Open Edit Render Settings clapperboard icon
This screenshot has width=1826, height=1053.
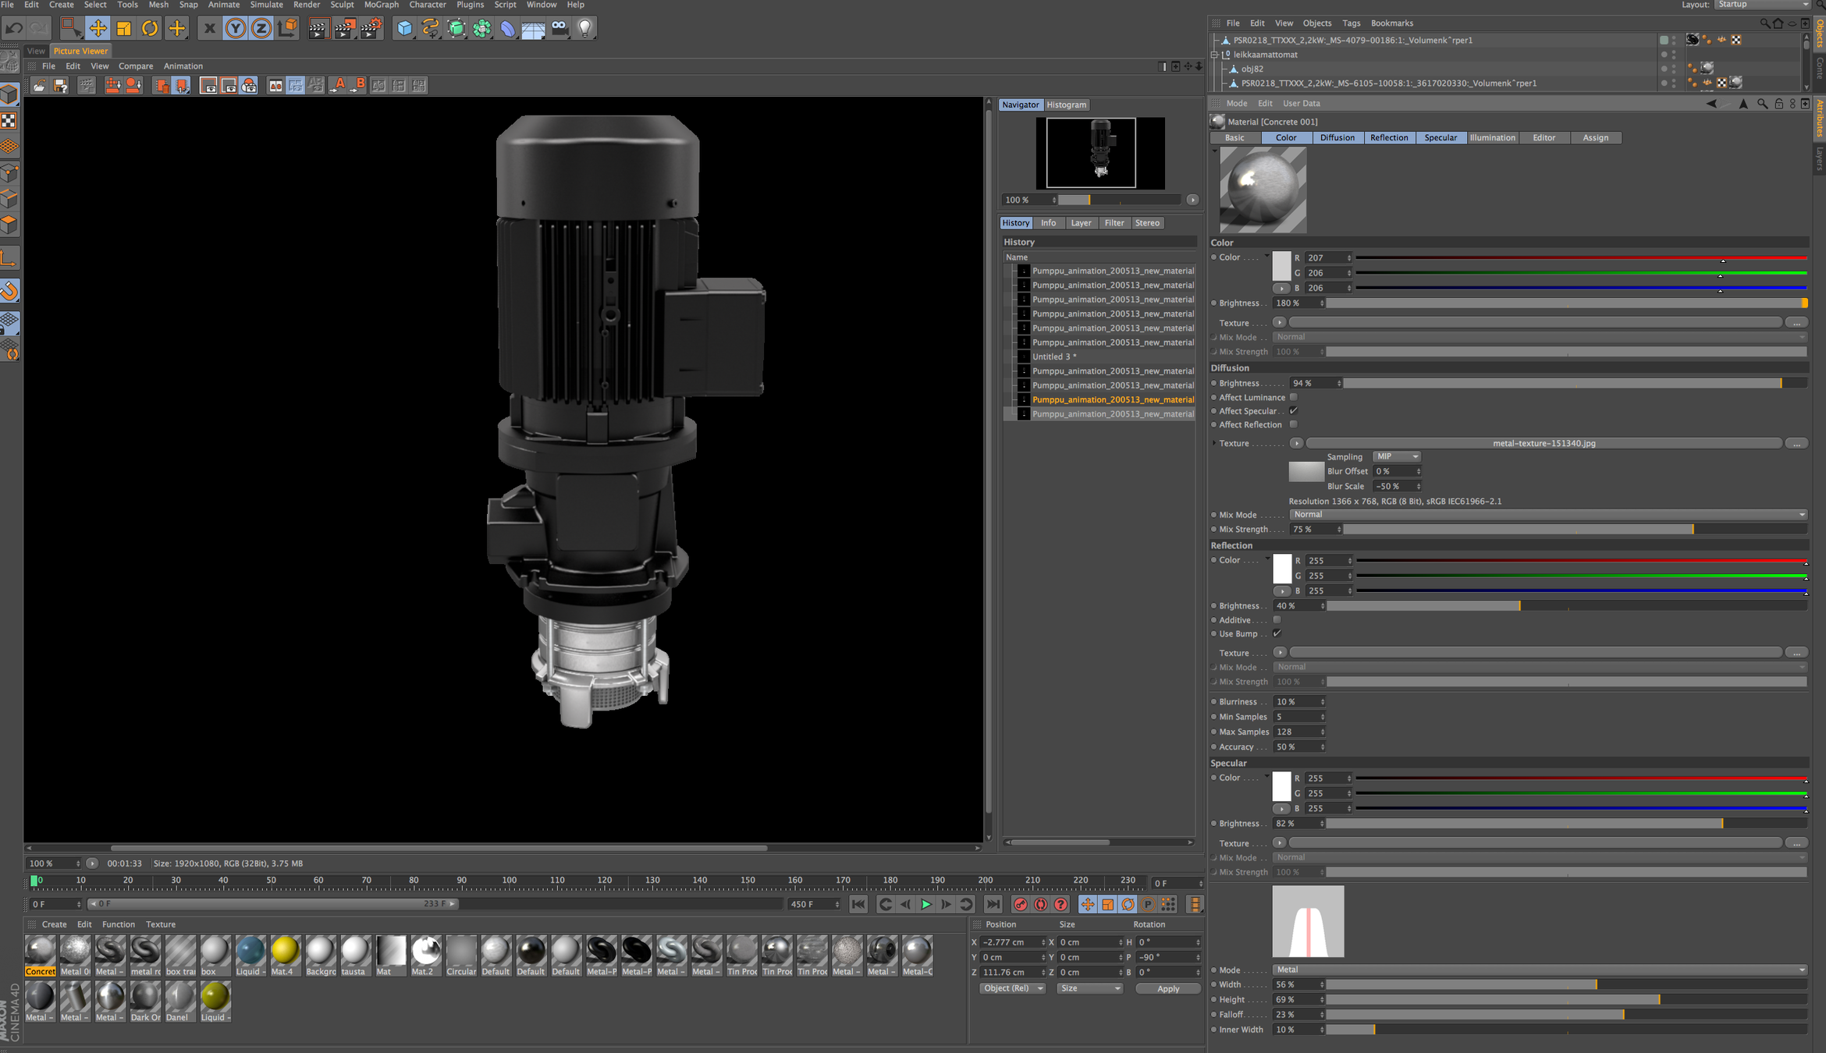click(371, 29)
